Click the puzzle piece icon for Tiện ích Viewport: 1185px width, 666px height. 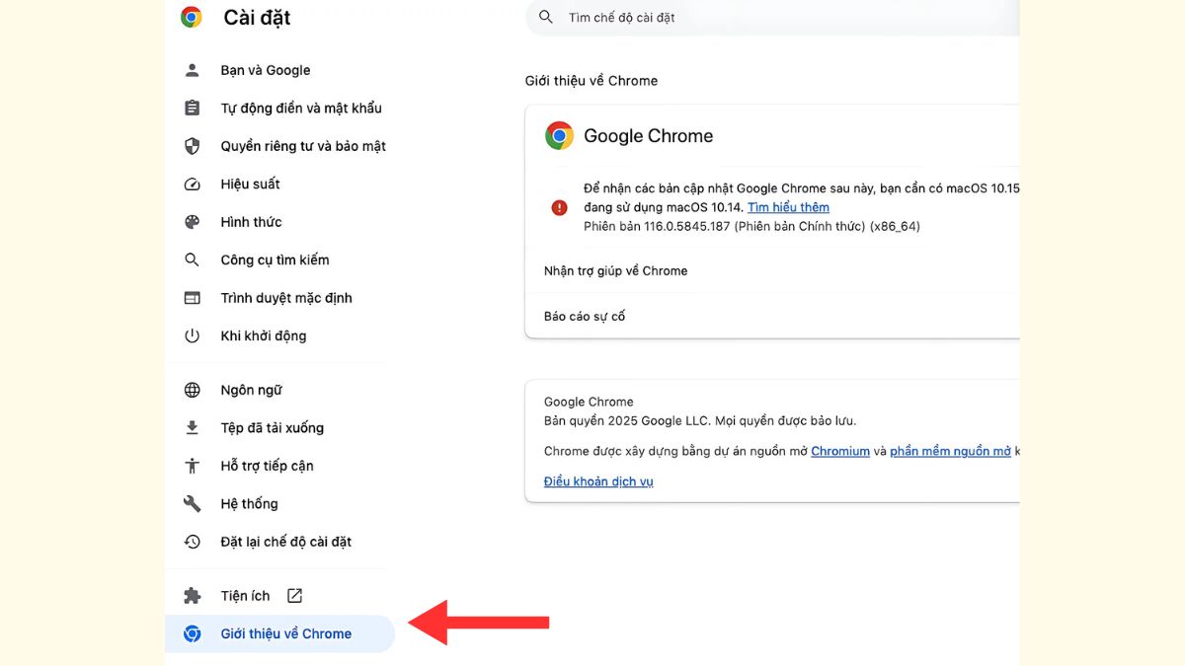point(192,596)
